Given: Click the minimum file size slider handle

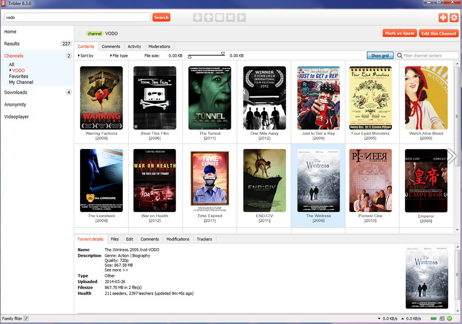Looking at the screenshot, I should [x=190, y=57].
